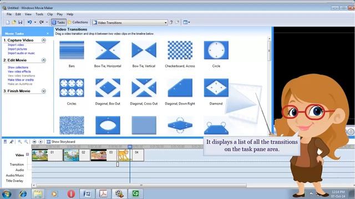Select the Diamond transition
The width and height of the screenshot is (355, 199).
click(x=216, y=88)
